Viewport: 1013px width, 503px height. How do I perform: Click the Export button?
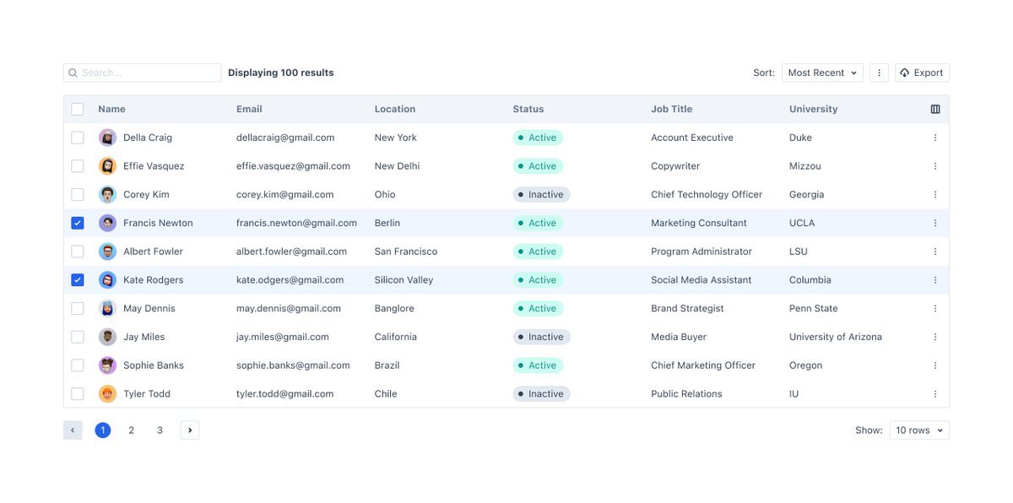(922, 73)
